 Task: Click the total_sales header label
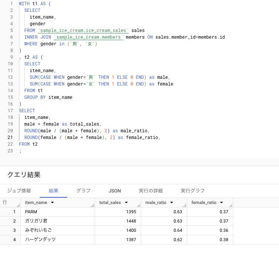pyautogui.click(x=110, y=203)
